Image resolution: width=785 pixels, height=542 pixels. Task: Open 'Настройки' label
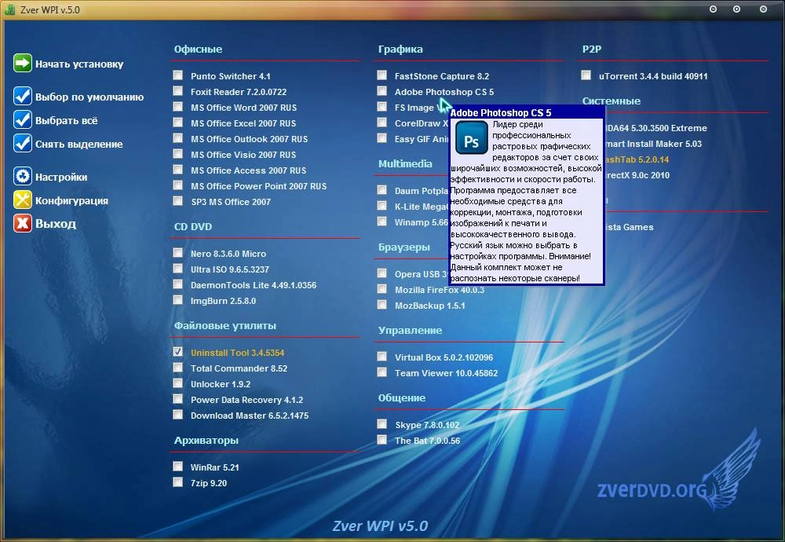[61, 177]
